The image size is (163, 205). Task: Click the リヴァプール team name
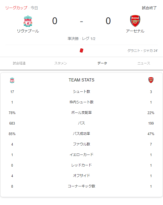pos(28,31)
